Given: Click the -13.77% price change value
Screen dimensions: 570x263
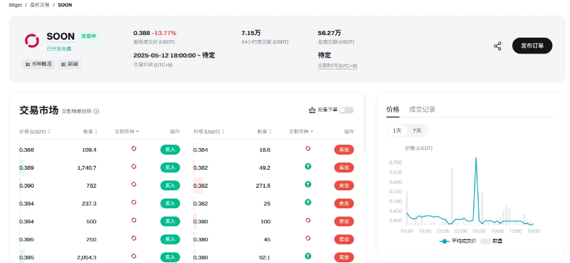Looking at the screenshot, I should coord(164,33).
